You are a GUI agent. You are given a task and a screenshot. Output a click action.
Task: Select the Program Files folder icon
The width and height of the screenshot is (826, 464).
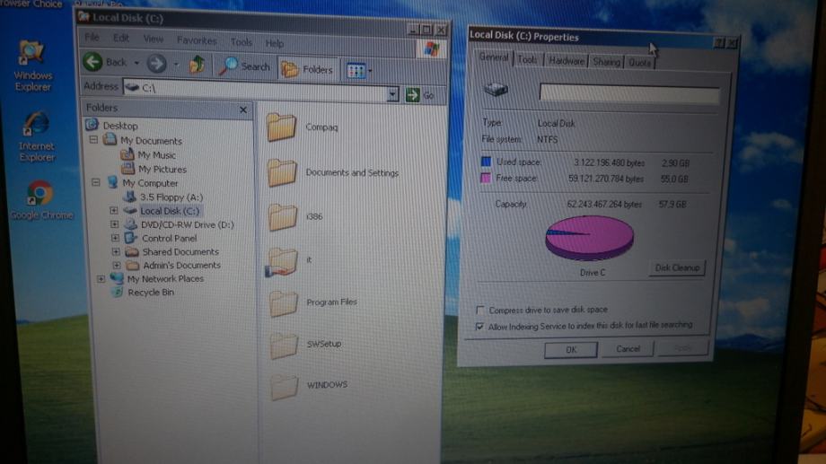[x=284, y=302]
